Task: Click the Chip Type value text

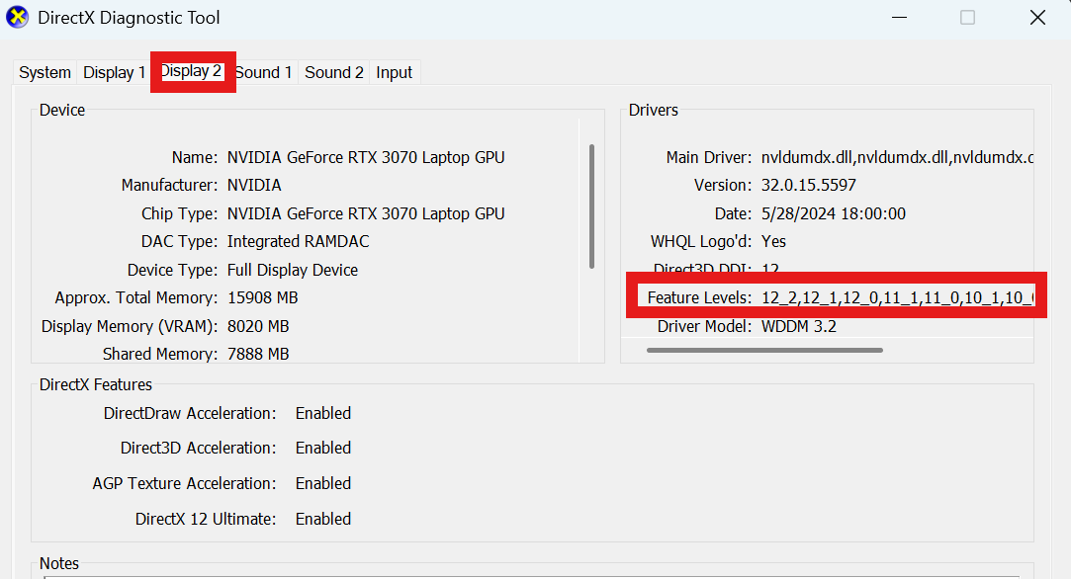Action: (x=366, y=213)
